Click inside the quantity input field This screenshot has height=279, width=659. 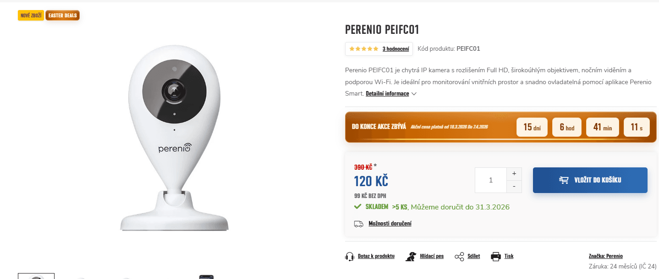(491, 180)
